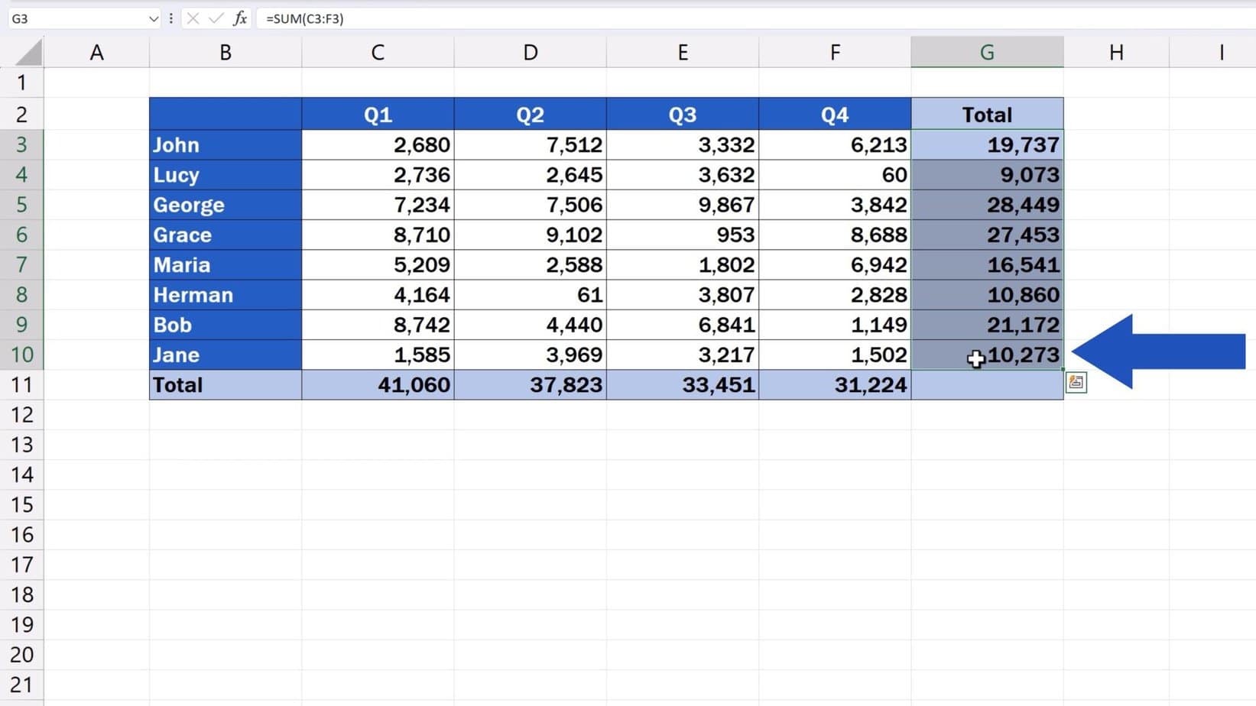Click the Name Box displaying G3
Image resolution: width=1256 pixels, height=706 pixels.
pos(76,18)
